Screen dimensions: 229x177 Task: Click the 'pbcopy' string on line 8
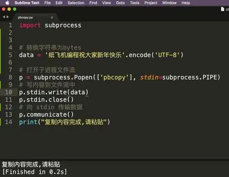[114, 78]
